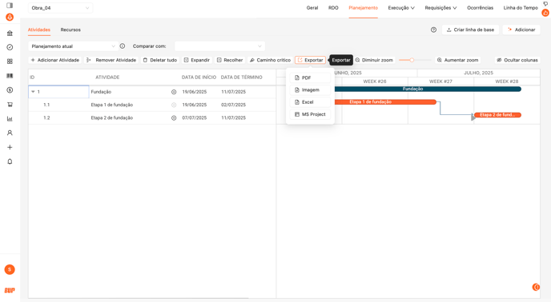
Task: Click the orange S avatar in sidebar
Action: click(10, 269)
